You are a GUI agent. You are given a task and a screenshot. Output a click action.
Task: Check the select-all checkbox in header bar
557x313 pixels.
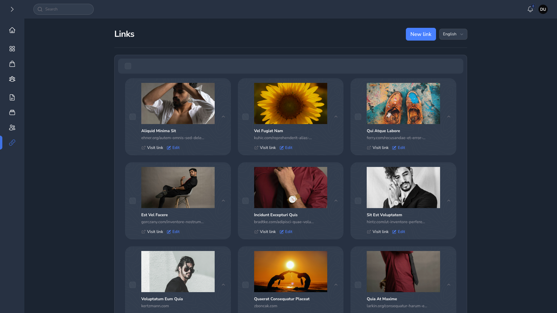[128, 66]
